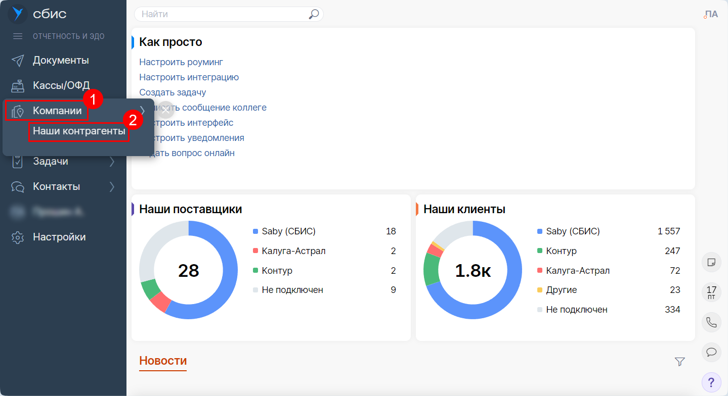Click the Наши поставщики widget title
The width and height of the screenshot is (728, 396).
(x=191, y=209)
